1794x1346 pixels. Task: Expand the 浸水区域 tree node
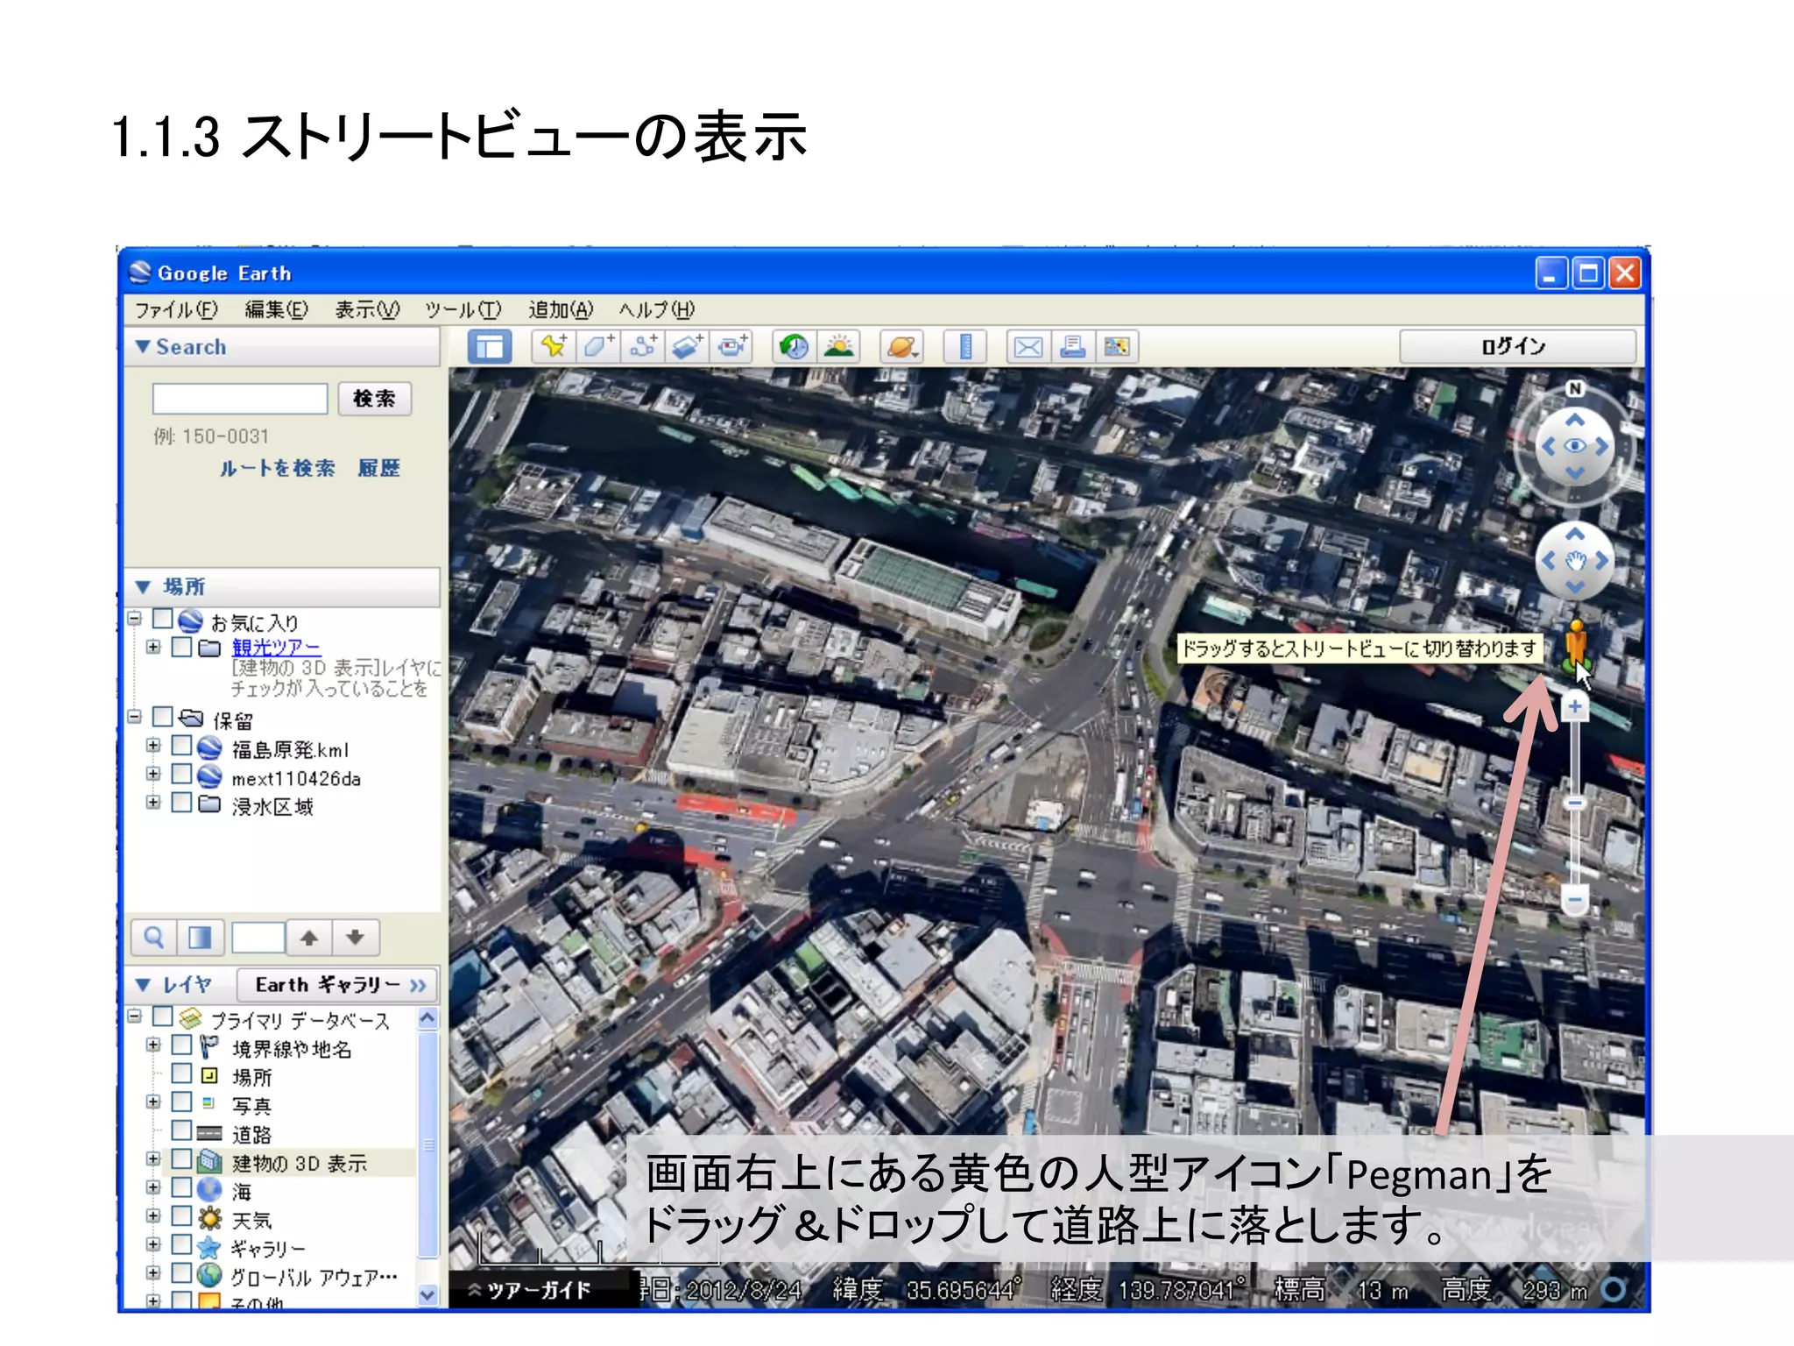tap(153, 803)
